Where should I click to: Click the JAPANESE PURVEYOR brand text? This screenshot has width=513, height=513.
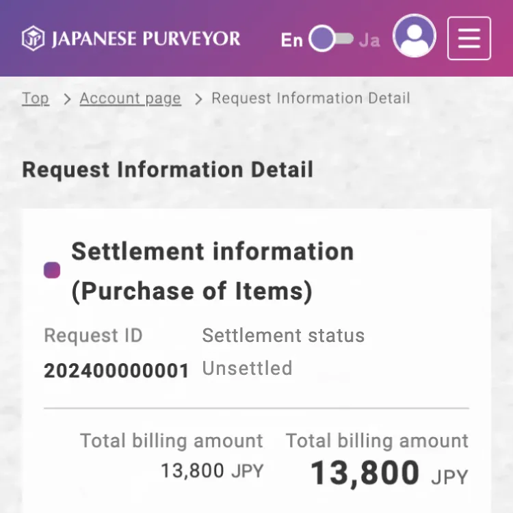(x=146, y=38)
